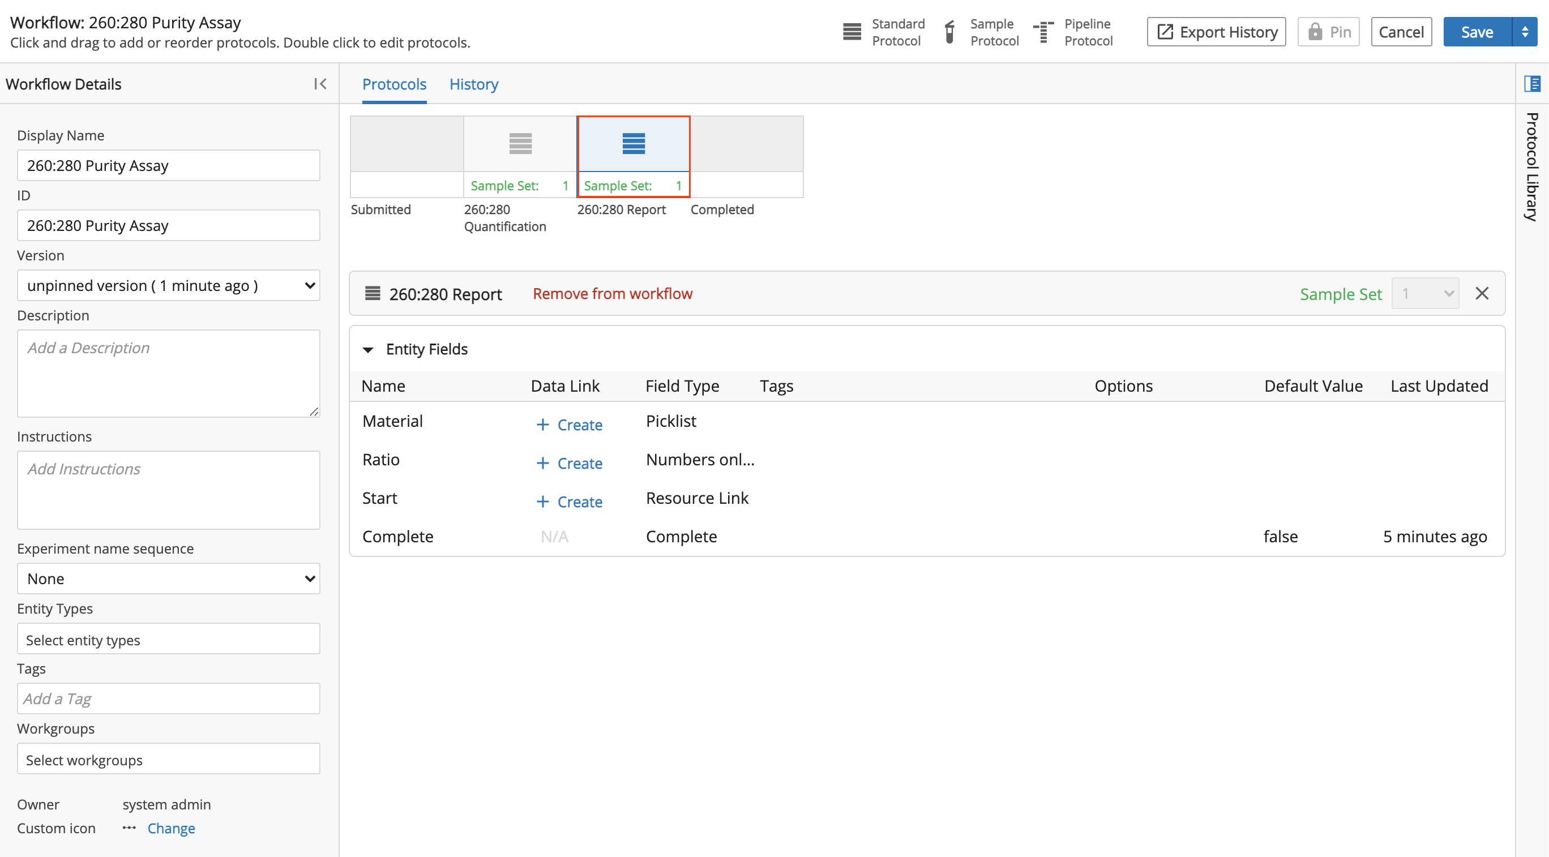Viewport: 1549px width, 857px height.
Task: Open the Sample Set number dropdown
Action: point(1425,293)
